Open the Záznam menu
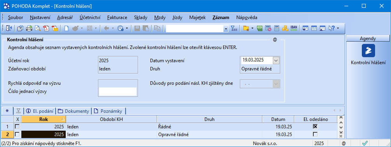The image size is (391, 147). [221, 17]
